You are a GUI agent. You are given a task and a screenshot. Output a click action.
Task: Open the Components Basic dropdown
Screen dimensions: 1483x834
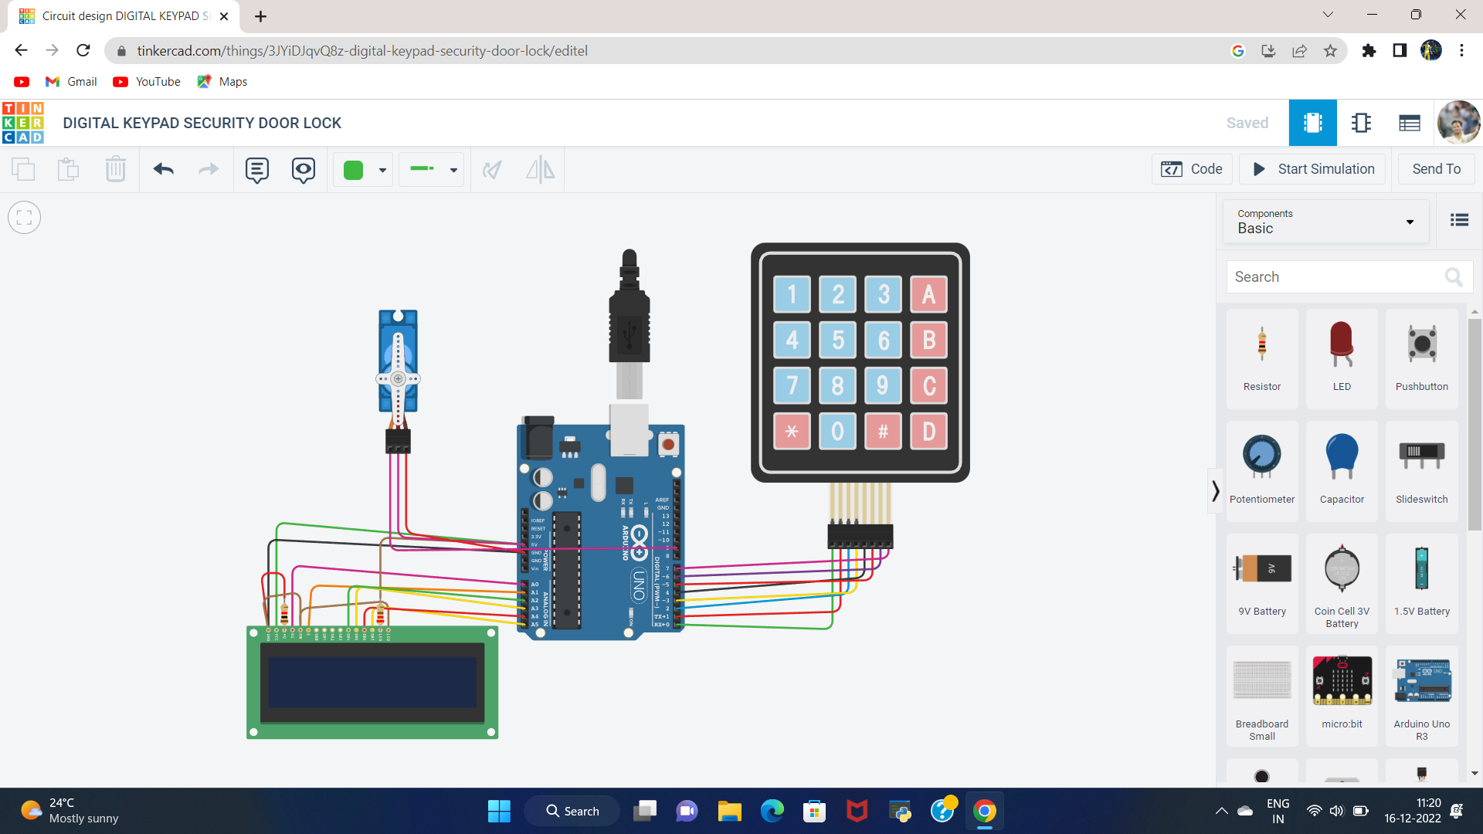[1326, 222]
